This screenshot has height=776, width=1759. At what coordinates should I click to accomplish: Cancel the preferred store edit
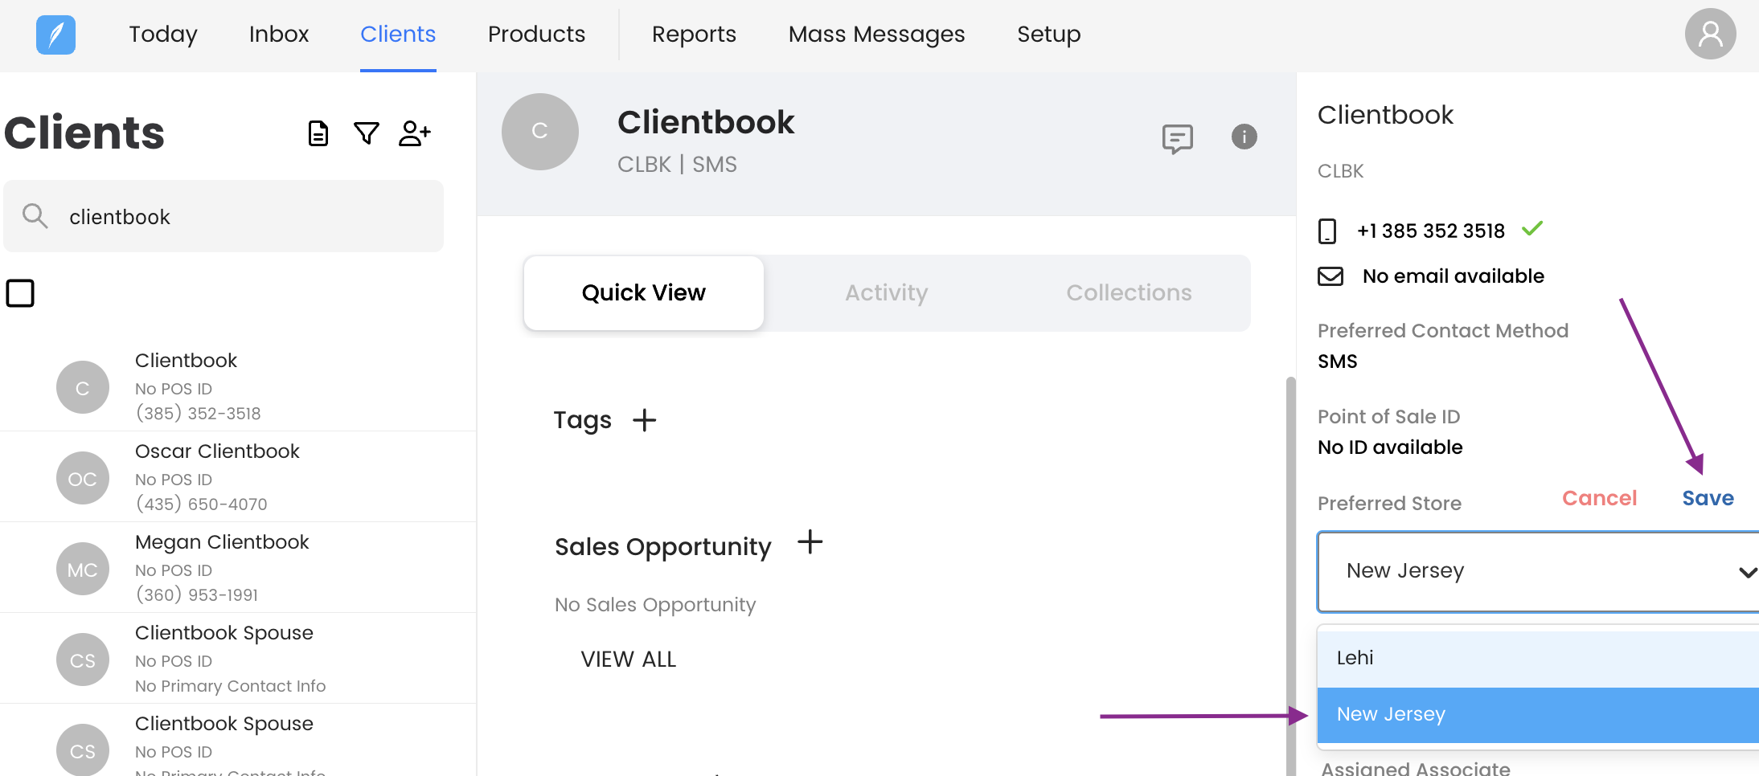pyautogui.click(x=1599, y=498)
